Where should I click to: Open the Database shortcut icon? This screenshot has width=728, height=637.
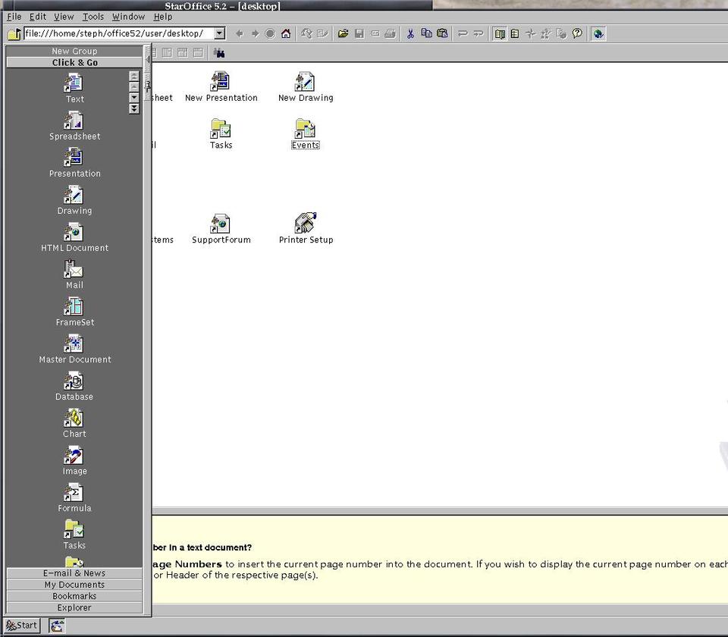tap(74, 381)
